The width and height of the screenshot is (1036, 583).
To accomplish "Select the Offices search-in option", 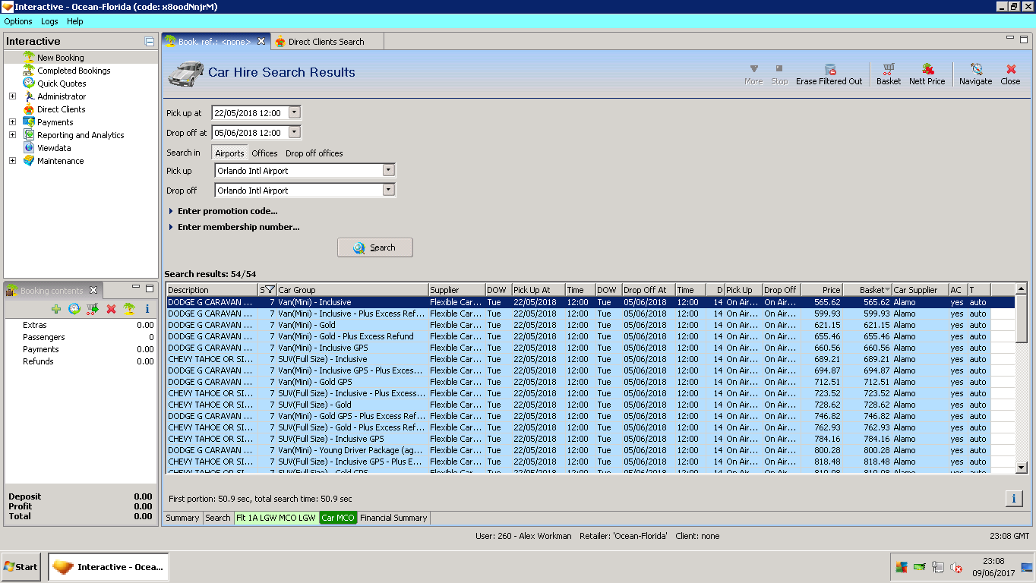I will 264,153.
